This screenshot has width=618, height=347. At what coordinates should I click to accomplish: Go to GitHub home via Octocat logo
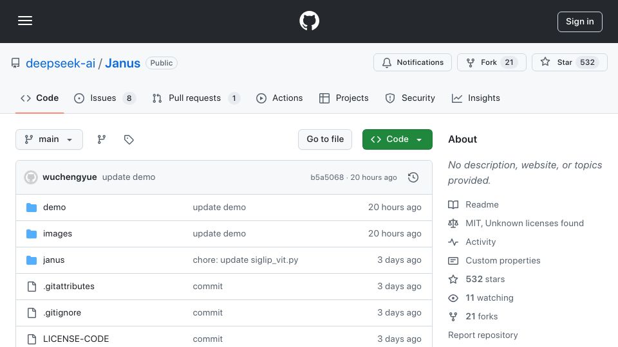309,21
